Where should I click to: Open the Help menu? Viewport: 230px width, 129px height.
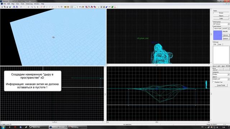pyautogui.click(x=42, y=4)
